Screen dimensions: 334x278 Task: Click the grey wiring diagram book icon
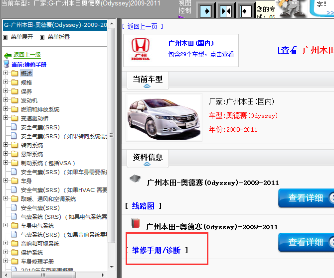(x=135, y=179)
